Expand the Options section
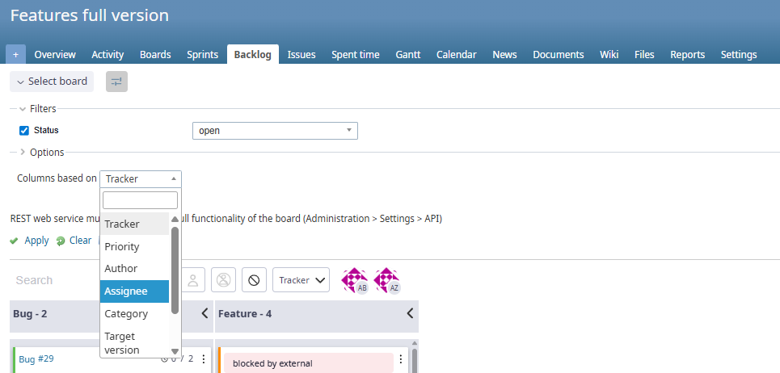 click(x=22, y=152)
